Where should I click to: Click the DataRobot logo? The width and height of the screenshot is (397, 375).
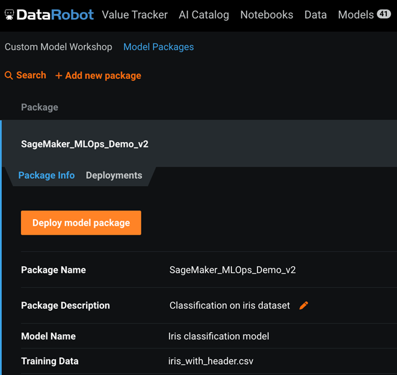pos(49,14)
